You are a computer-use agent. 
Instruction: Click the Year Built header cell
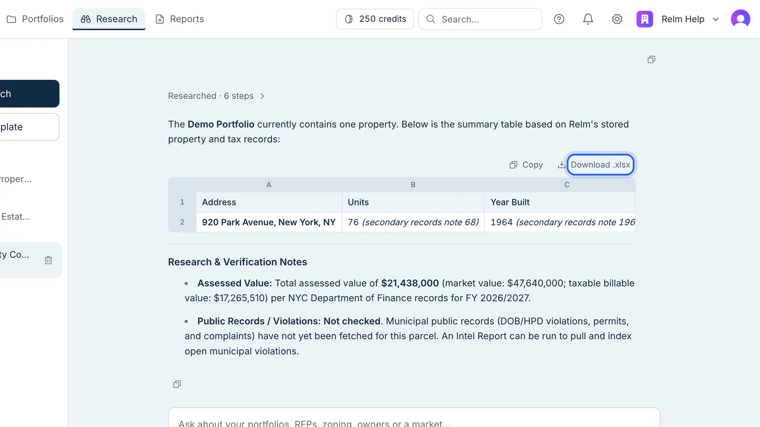pos(560,202)
